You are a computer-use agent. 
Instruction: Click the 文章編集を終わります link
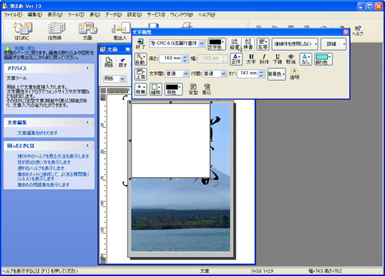coord(37,133)
